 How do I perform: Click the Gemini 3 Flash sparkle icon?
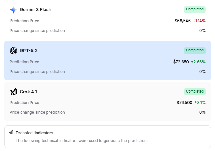tap(13, 10)
